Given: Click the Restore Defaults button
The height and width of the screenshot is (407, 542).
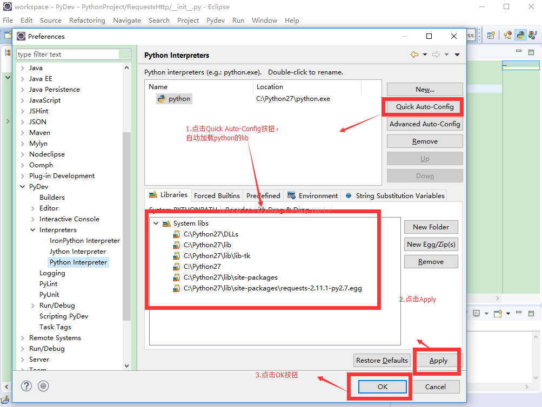Looking at the screenshot, I should (x=382, y=361).
